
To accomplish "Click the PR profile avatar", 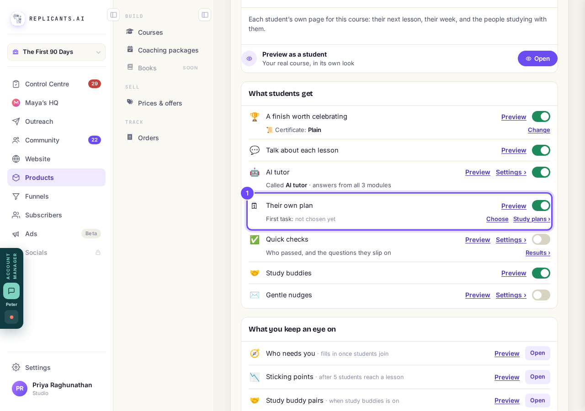I will tap(20, 389).
